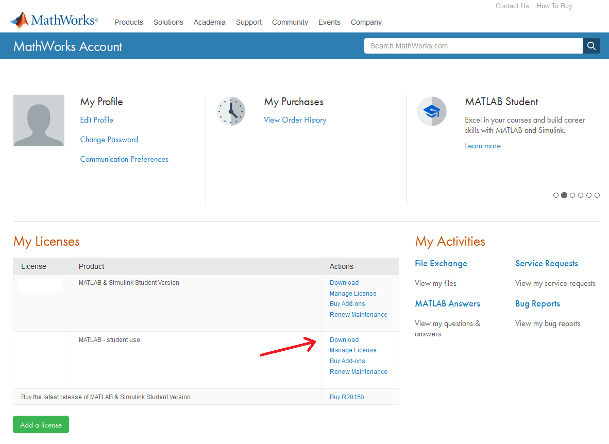Image resolution: width=609 pixels, height=444 pixels.
Task: Open the Community menu
Action: click(x=290, y=22)
